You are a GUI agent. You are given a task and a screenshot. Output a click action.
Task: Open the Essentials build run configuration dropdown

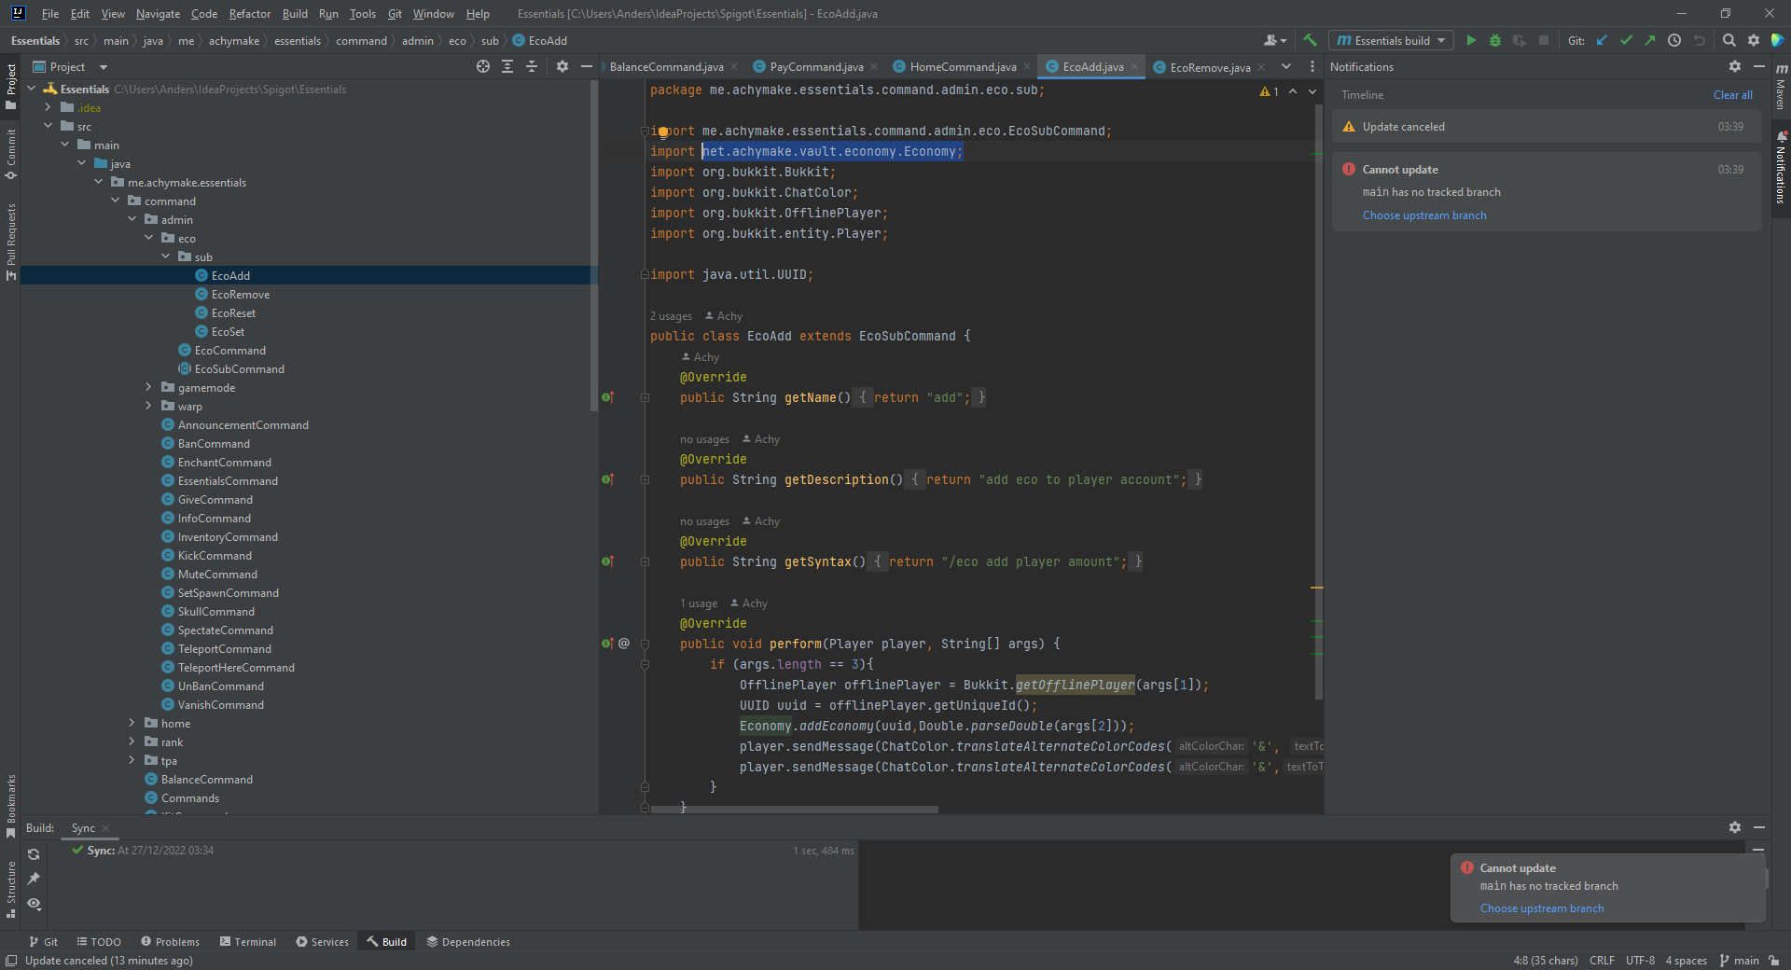pos(1439,40)
